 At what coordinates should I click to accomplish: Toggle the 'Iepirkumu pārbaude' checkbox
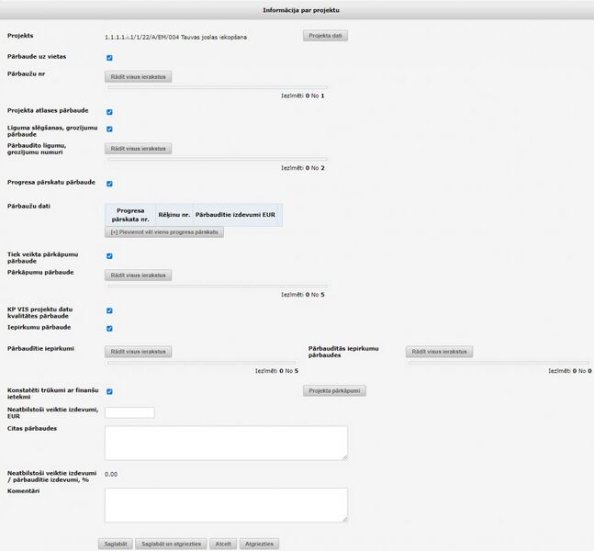tap(109, 328)
